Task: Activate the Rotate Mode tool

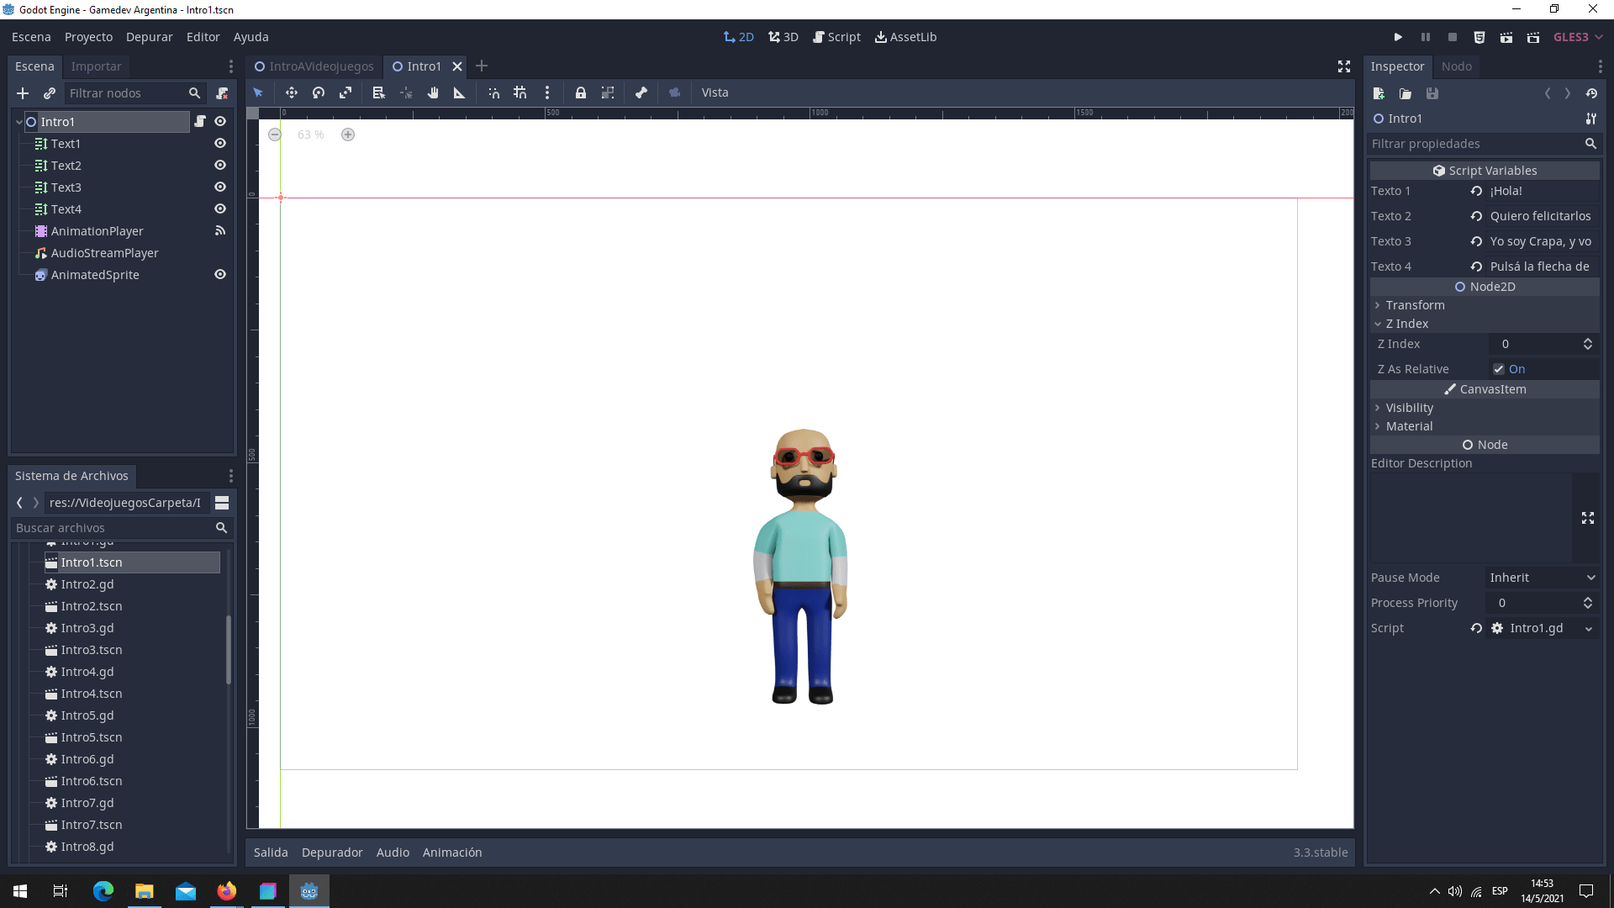Action: tap(319, 92)
